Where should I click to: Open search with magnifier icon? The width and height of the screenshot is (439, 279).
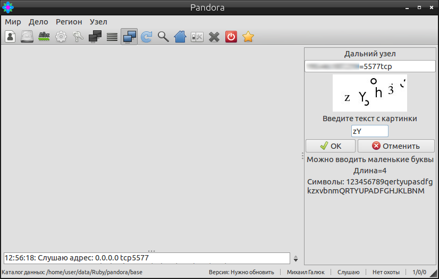point(163,37)
